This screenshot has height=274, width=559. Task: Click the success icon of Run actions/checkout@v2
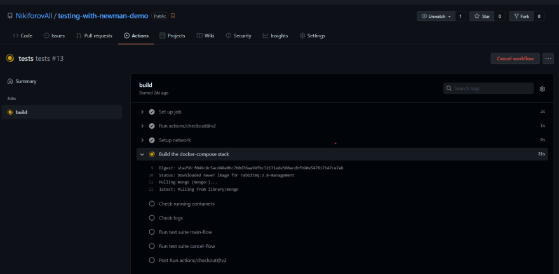152,126
